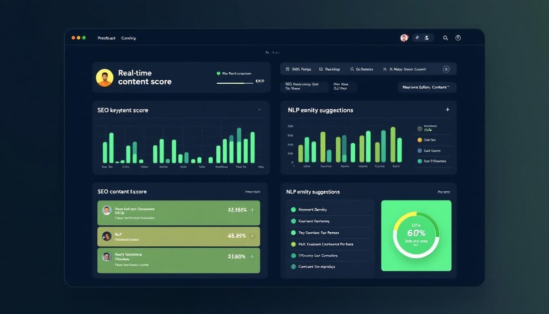Click the pen edit icon in the header pill
549x314 pixels.
pos(417,38)
